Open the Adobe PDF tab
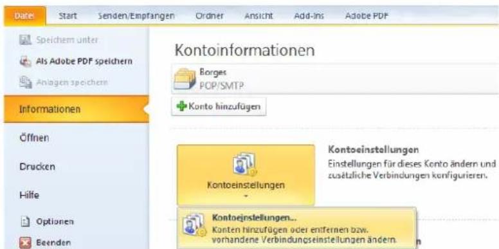499x249 pixels. click(367, 16)
